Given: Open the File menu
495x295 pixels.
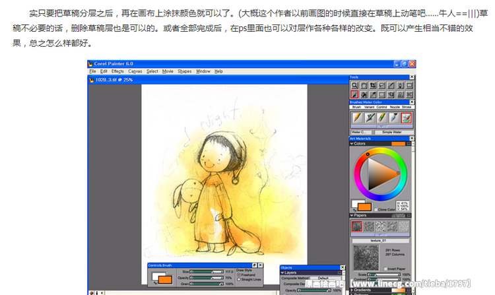Looking at the screenshot, I should click(92, 71).
